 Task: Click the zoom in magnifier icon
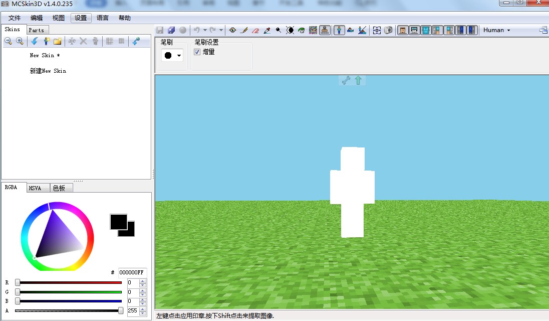[20, 41]
